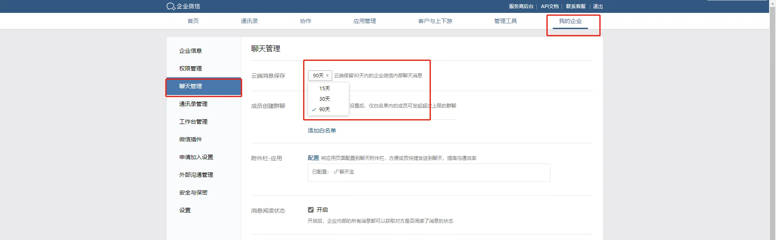Click the 配置 link for attachment bar apps
The image size is (776, 240).
tap(313, 158)
